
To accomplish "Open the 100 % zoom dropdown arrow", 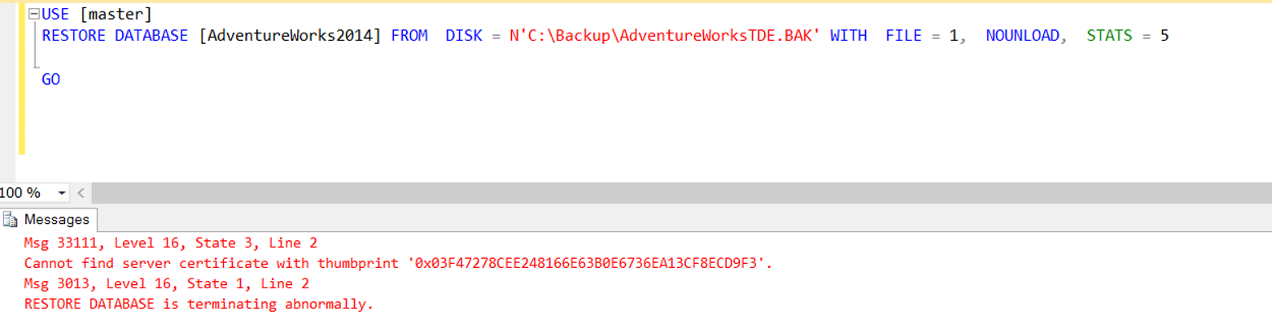I will 62,194.
